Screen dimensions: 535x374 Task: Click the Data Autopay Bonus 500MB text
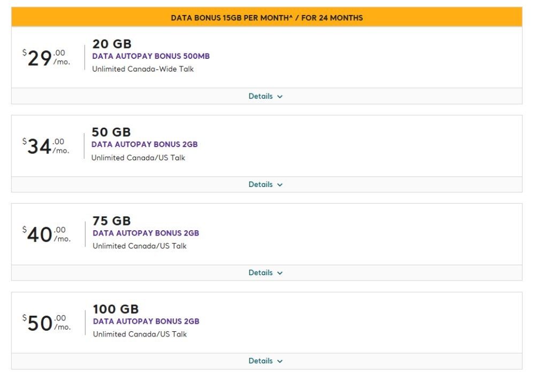tap(151, 56)
